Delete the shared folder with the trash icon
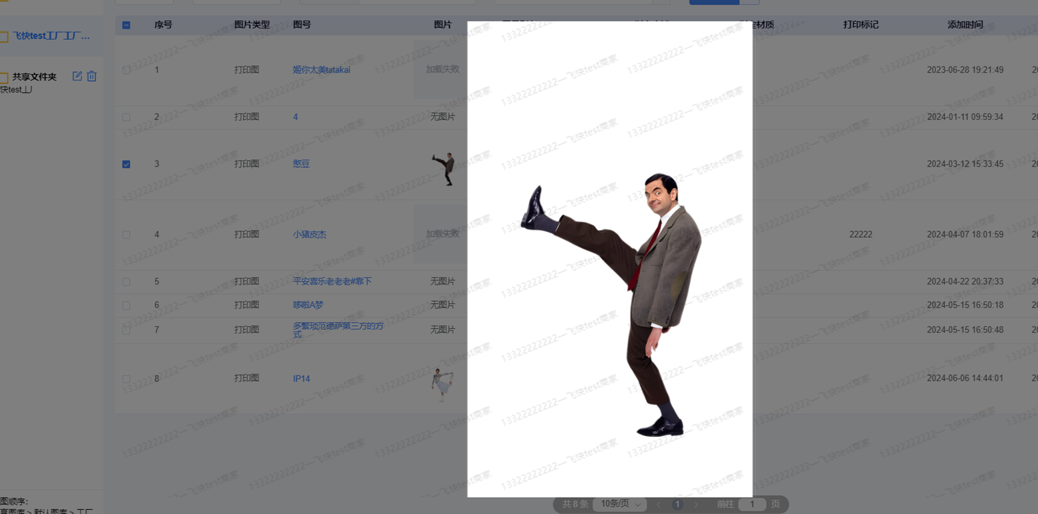This screenshot has height=514, width=1038. pyautogui.click(x=91, y=76)
